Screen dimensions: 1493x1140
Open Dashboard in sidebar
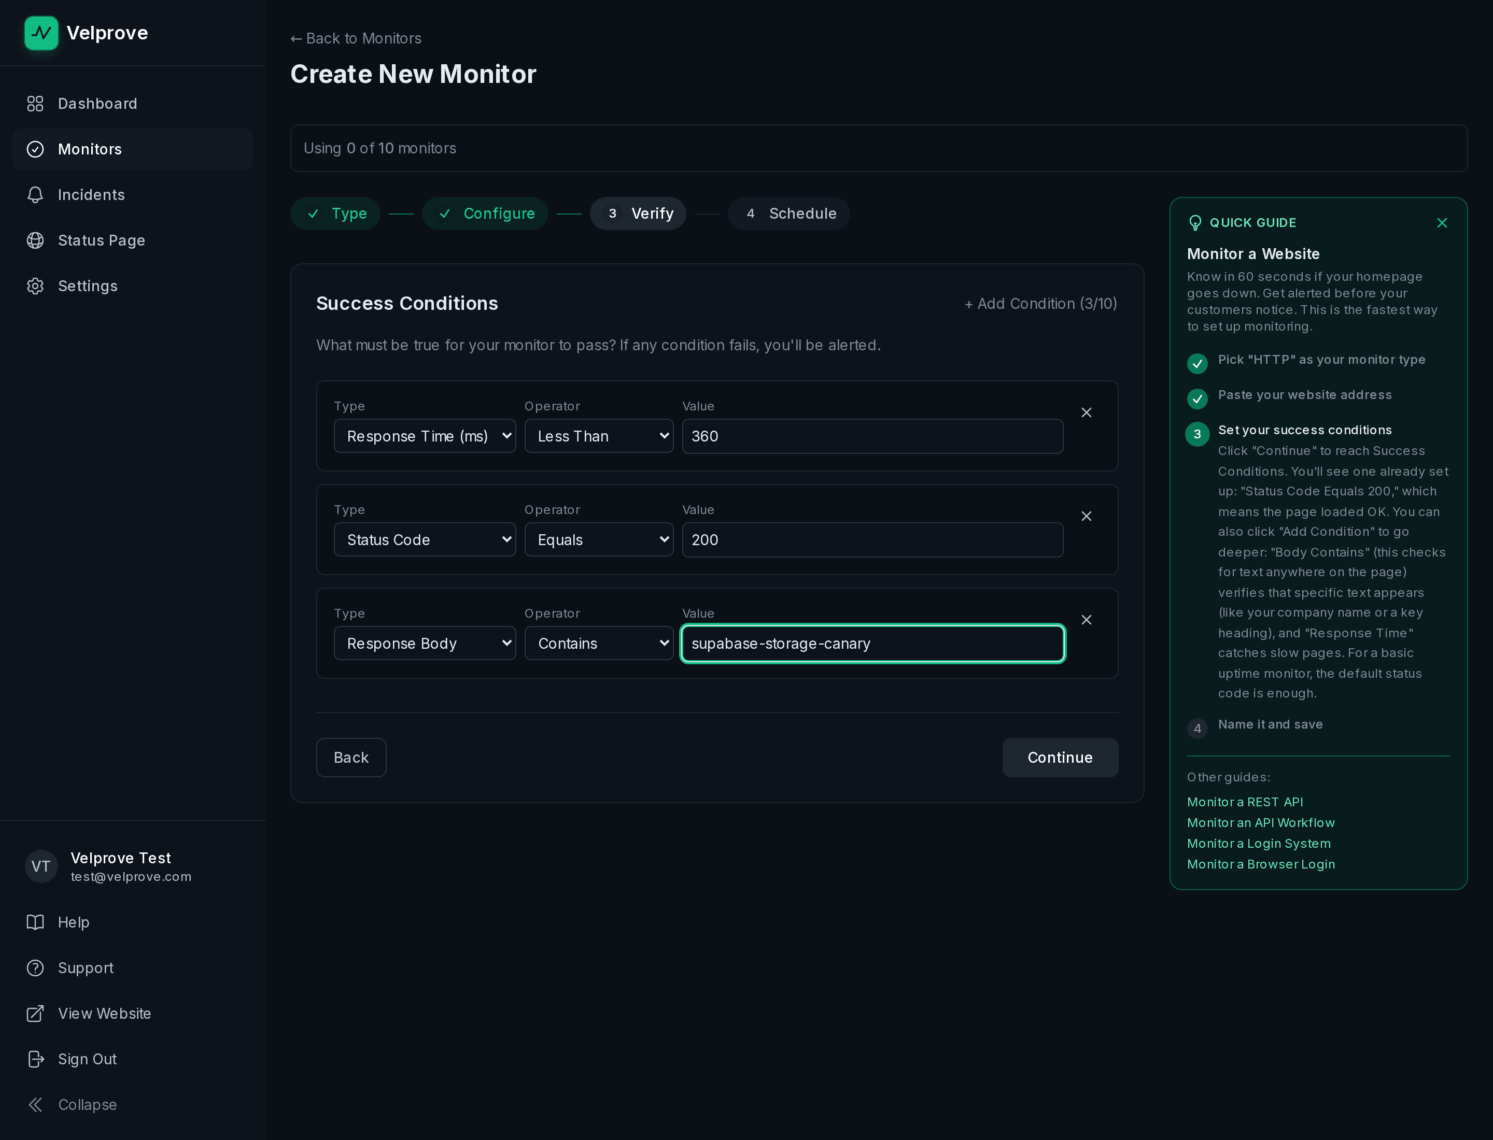click(x=132, y=104)
